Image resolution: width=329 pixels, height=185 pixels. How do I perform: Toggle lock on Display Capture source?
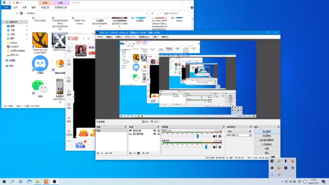point(159,134)
